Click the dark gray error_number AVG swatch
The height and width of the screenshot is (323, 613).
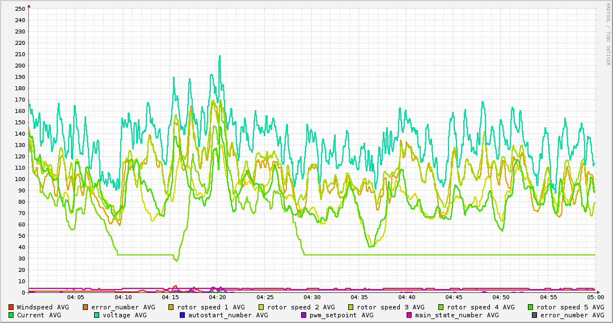pos(535,315)
